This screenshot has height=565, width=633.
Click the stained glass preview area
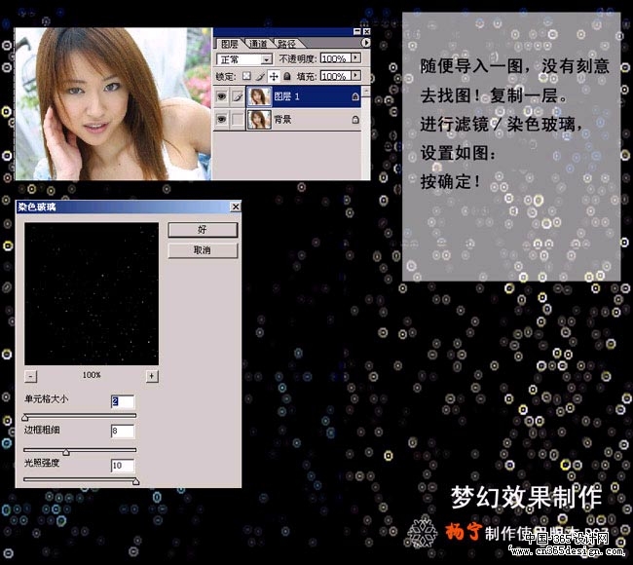(92, 293)
